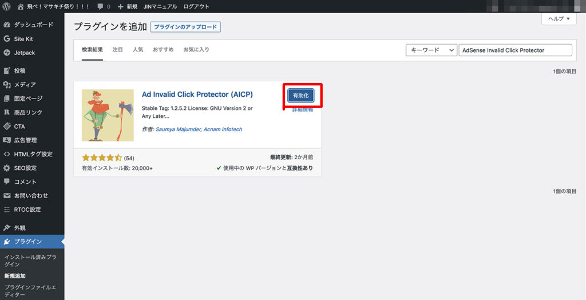Open 外観 menu item text
This screenshot has width=586, height=300.
20,228
